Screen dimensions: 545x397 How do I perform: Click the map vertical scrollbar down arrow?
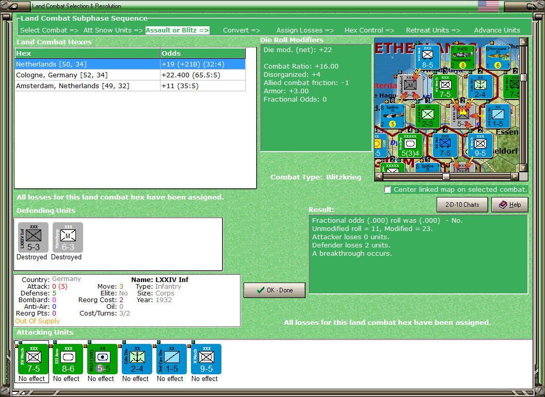[523, 168]
